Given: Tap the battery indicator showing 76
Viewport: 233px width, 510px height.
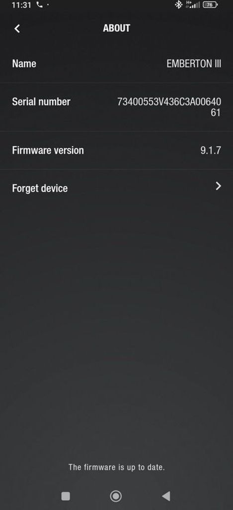Looking at the screenshot, I should 210,5.
